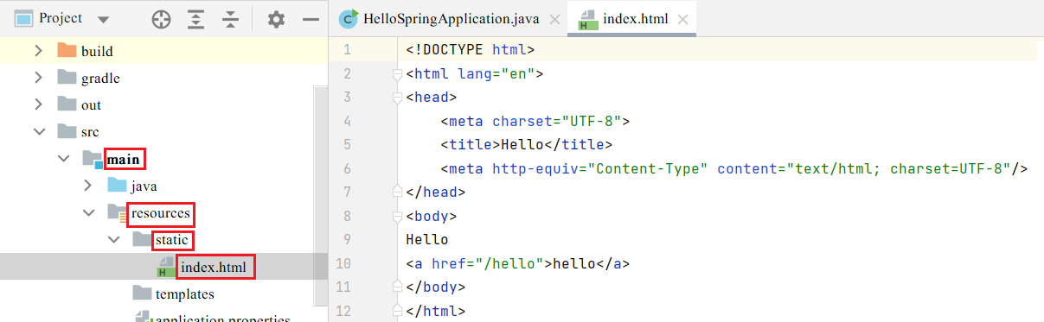
Task: Select the resources folder icon
Action: [117, 212]
